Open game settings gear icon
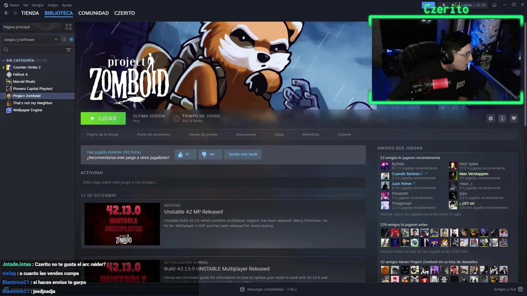The height and width of the screenshot is (296, 527). (x=490, y=118)
